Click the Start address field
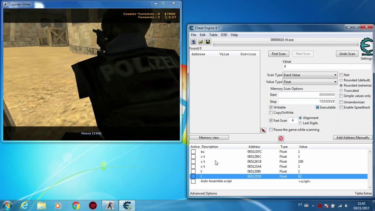This screenshot has height=211, width=375. 307,95
